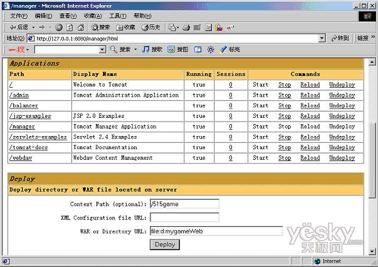Open the Search (搜索) toolbar button
Screen dimensions: 378x267
[100, 27]
